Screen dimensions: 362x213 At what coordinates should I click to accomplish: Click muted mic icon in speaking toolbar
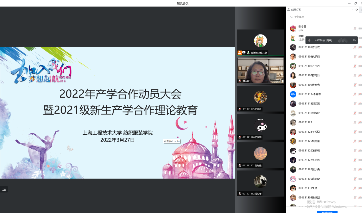(x=309, y=40)
